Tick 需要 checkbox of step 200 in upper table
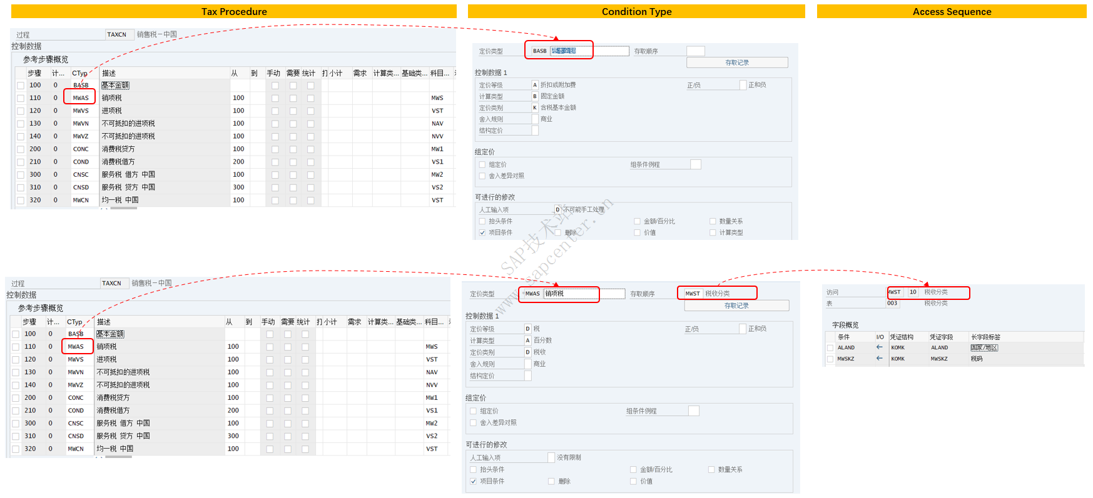This screenshot has width=1093, height=498. 293,149
